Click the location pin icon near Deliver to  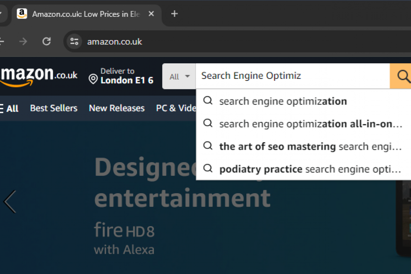[x=93, y=79]
